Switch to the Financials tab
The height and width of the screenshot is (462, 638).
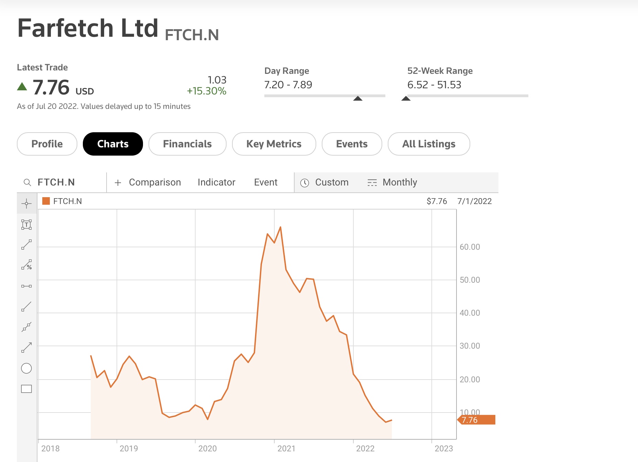(x=187, y=144)
